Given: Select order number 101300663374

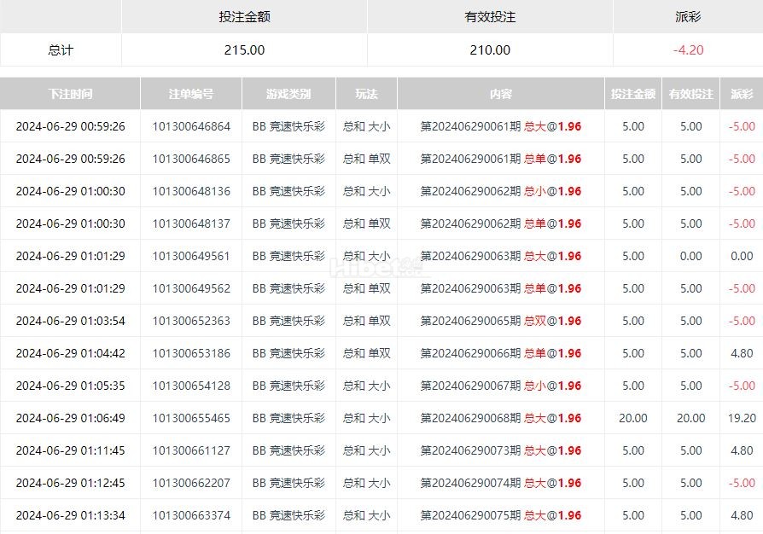Looking at the screenshot, I should coord(191,515).
